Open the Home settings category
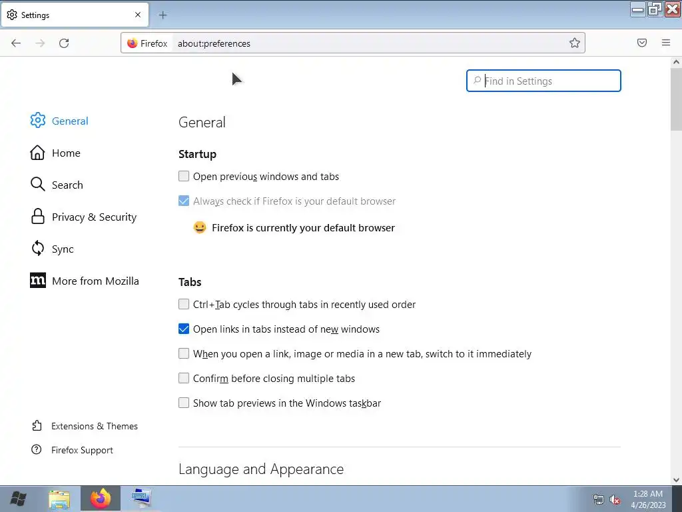This screenshot has width=682, height=512. point(55,153)
